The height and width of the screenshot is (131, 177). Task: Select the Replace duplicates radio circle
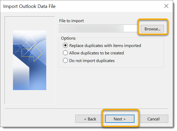click(66, 45)
